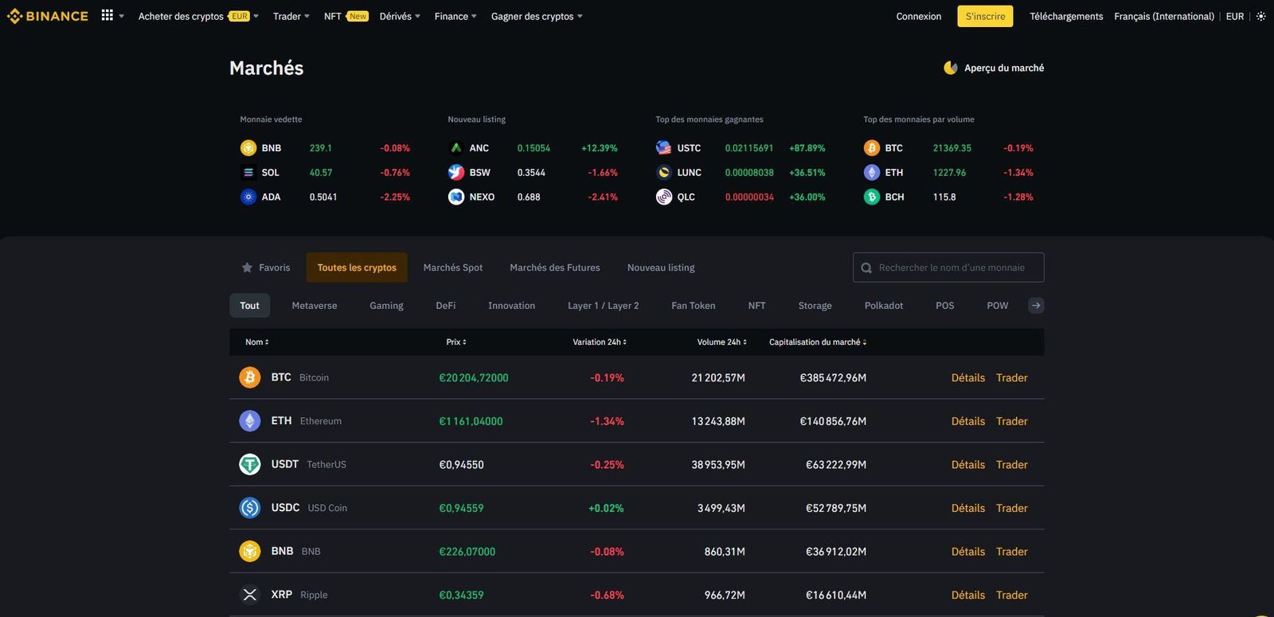Click Trader link for BNB row
This screenshot has width=1274, height=617.
point(1012,551)
